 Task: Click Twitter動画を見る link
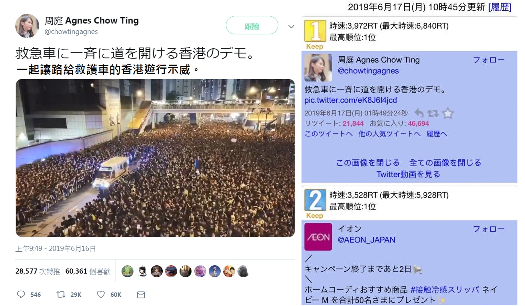tap(408, 174)
